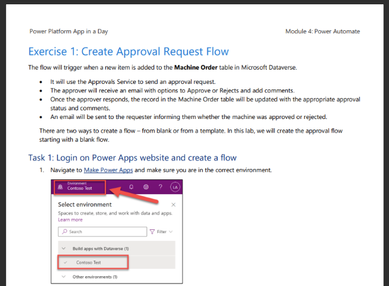Open the Make Power Apps link
This screenshot has width=389, height=286.
tap(108, 170)
